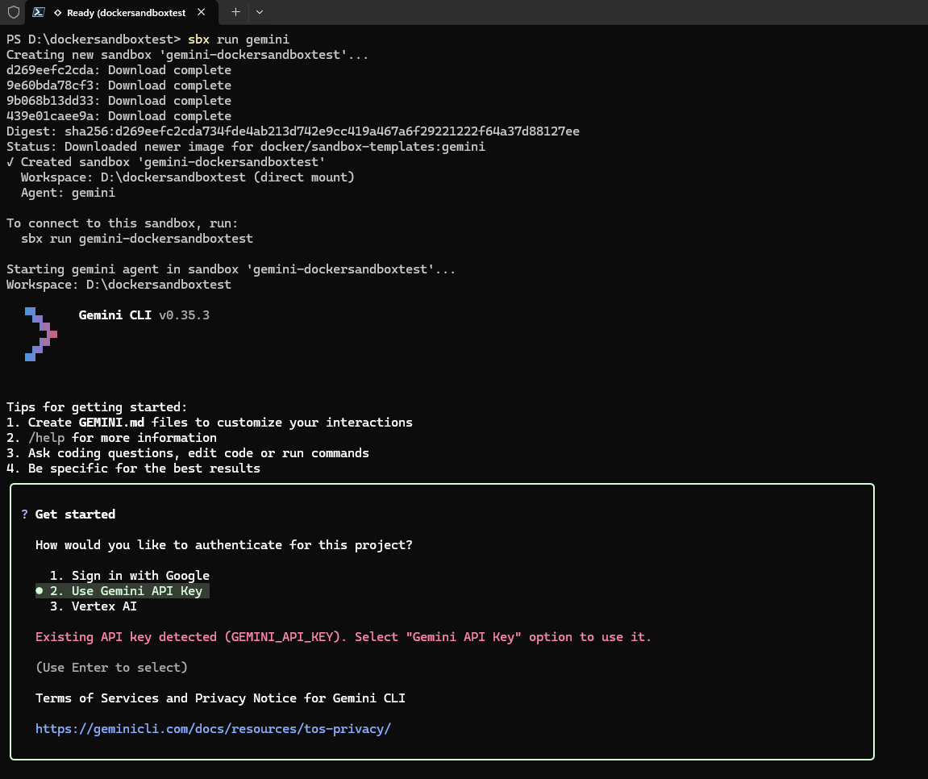Click the /help tip line
Viewport: 928px width, 779px height.
[111, 437]
